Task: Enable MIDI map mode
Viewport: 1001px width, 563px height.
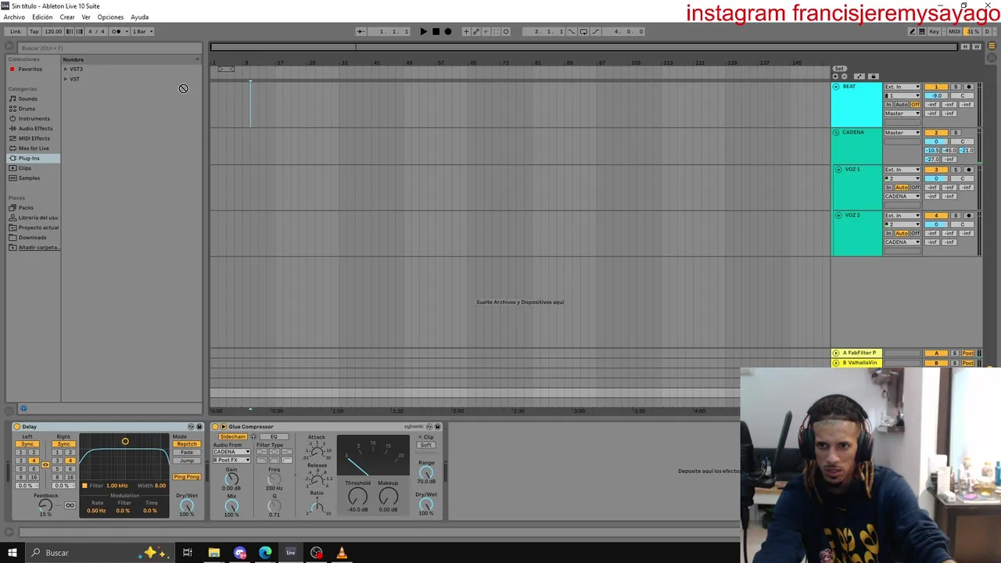Action: tap(954, 31)
